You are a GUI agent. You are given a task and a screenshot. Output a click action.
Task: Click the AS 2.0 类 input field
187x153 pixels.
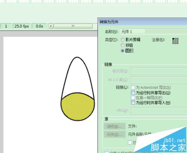coord(159,80)
